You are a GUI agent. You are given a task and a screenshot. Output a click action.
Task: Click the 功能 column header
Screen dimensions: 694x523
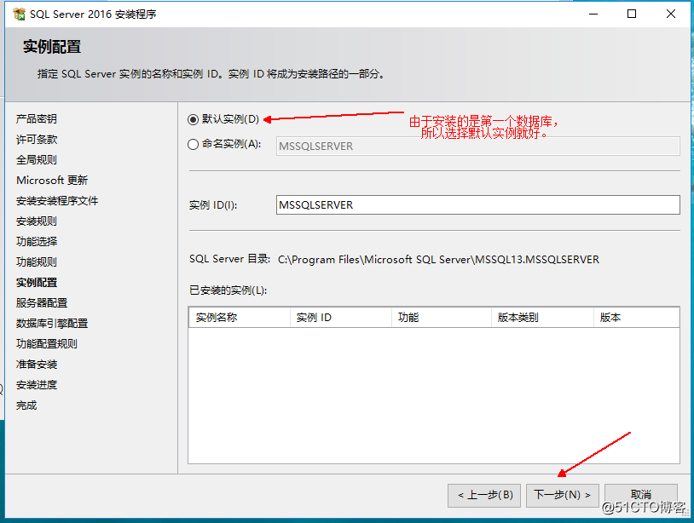coord(442,318)
